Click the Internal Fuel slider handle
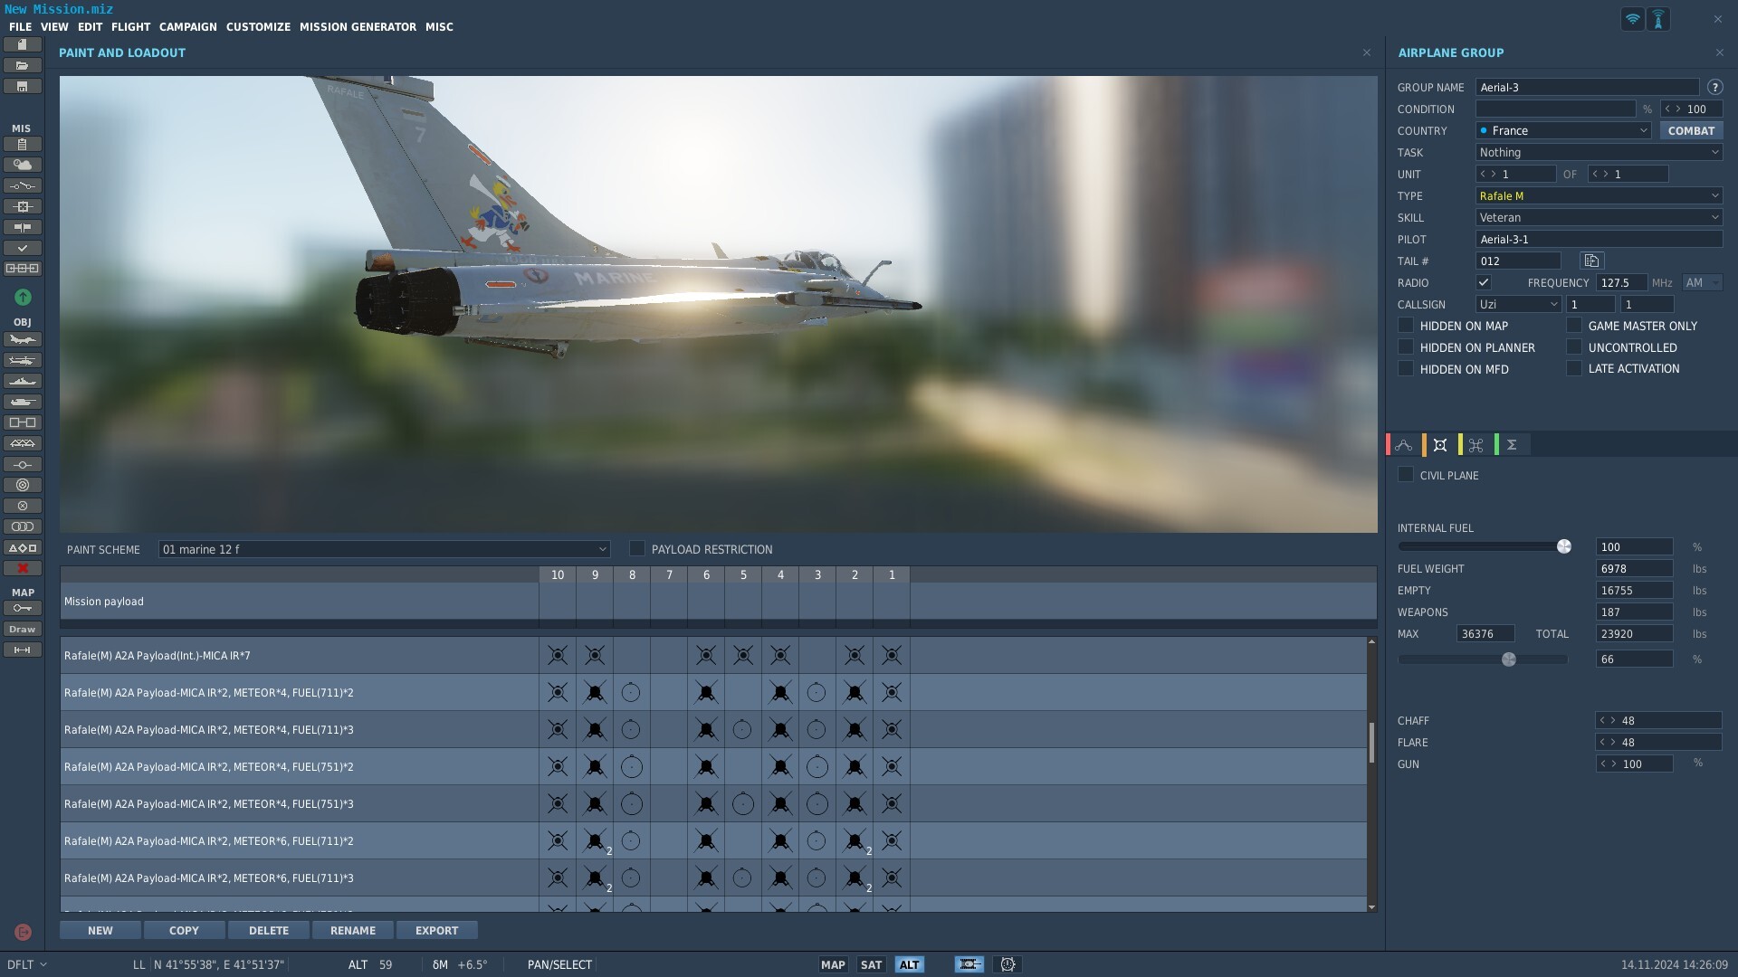Screen dimensions: 1738x977 tap(1563, 546)
